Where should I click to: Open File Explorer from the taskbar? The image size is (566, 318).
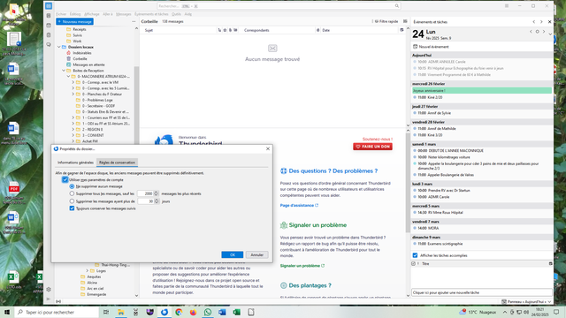click(x=121, y=312)
